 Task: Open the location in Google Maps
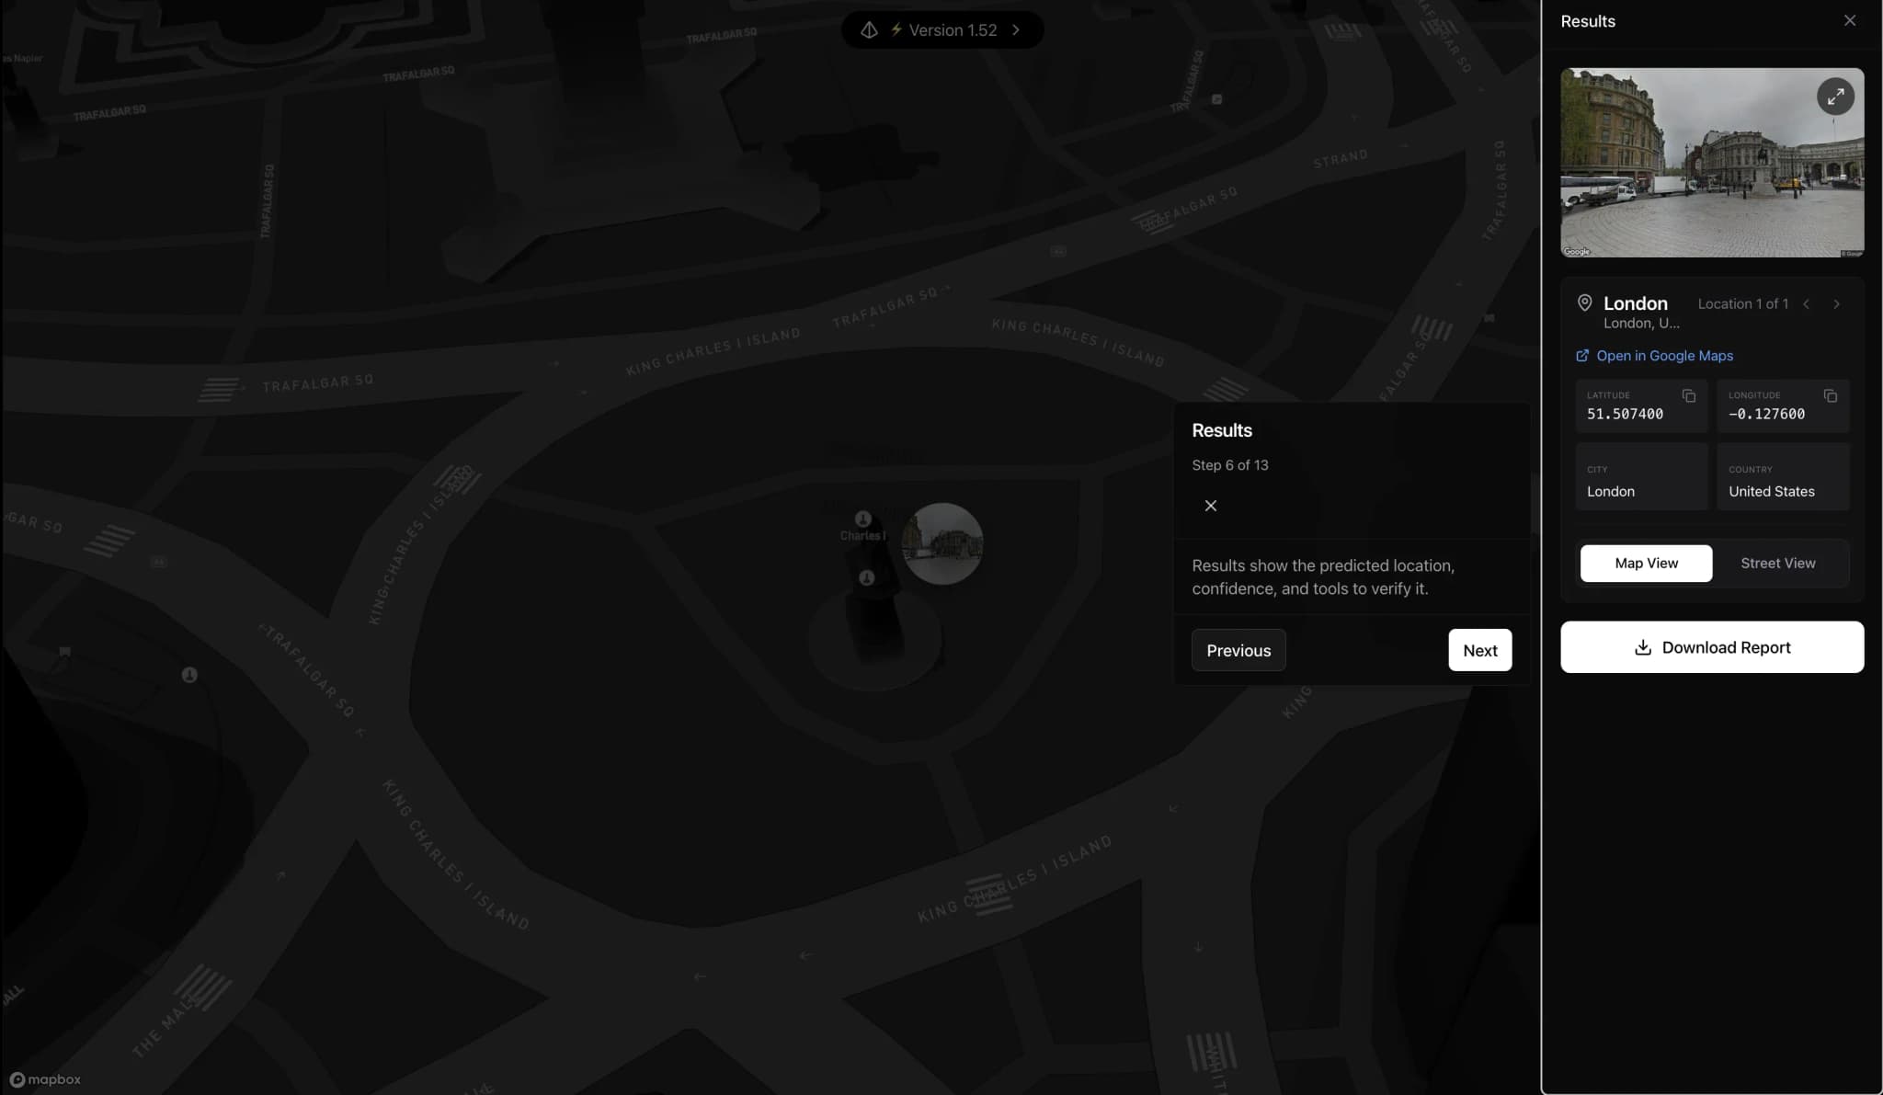point(1664,356)
